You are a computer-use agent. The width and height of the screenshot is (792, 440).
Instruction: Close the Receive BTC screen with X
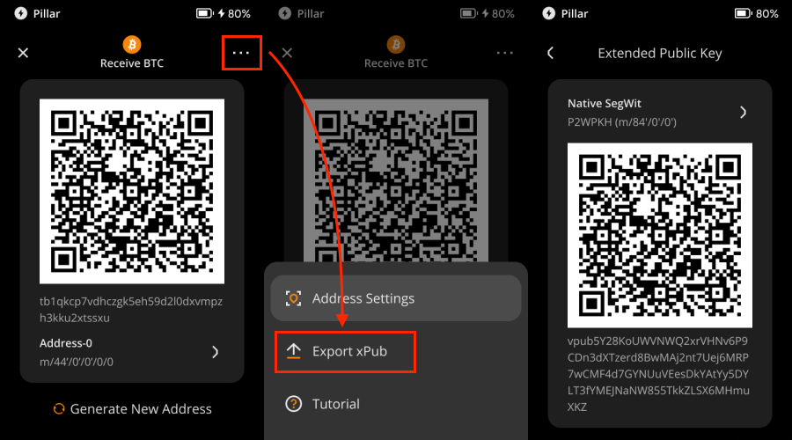pyautogui.click(x=24, y=53)
